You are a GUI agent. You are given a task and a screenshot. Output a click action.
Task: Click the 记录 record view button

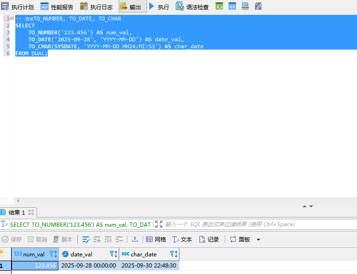coord(209,239)
